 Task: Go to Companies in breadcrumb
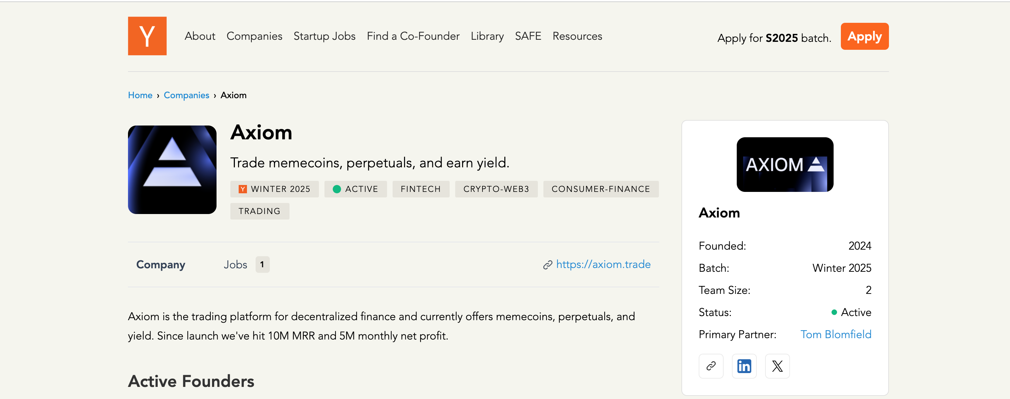(186, 95)
